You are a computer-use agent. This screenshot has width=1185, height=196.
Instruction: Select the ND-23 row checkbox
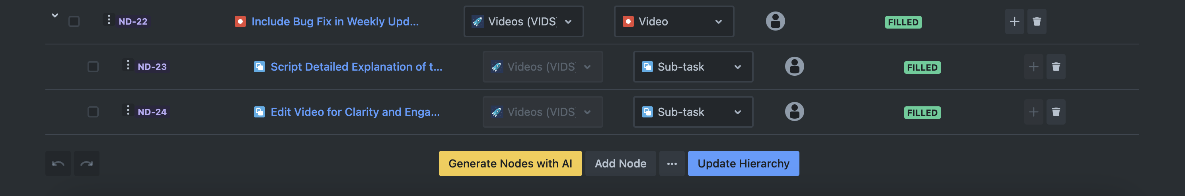click(x=93, y=67)
